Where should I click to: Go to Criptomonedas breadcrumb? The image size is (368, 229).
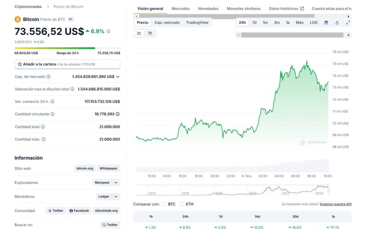click(x=28, y=6)
